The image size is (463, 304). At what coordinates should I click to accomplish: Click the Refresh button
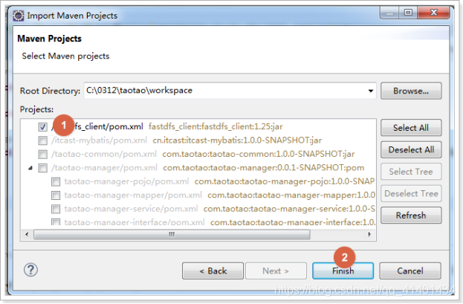tap(411, 216)
